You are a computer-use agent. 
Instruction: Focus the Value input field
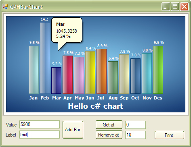(40, 124)
